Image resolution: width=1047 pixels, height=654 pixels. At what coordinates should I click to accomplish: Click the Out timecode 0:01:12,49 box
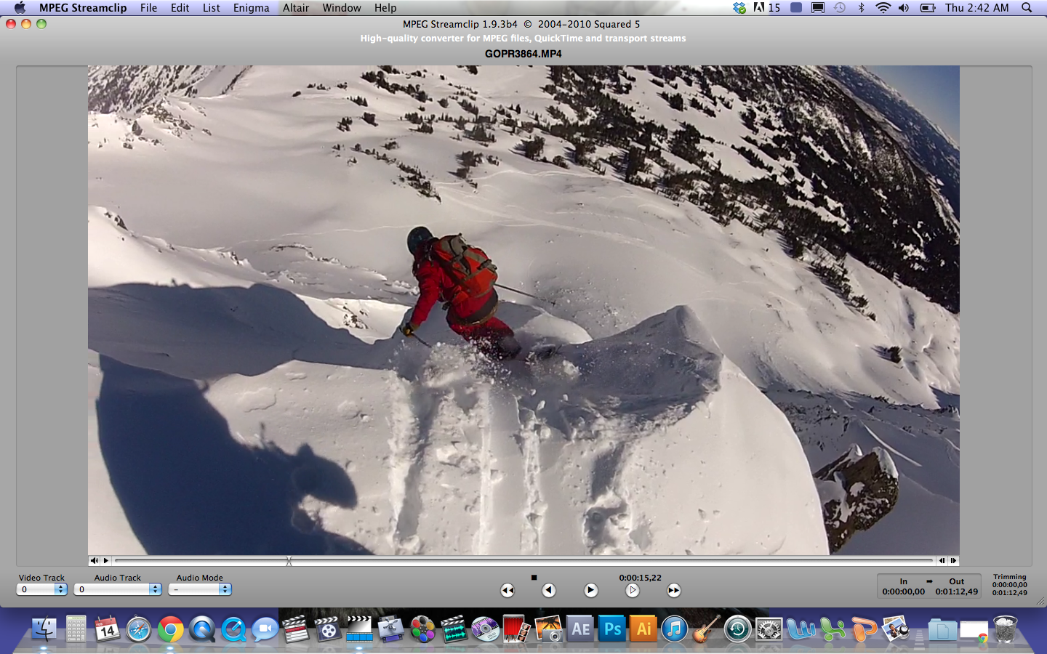956,592
